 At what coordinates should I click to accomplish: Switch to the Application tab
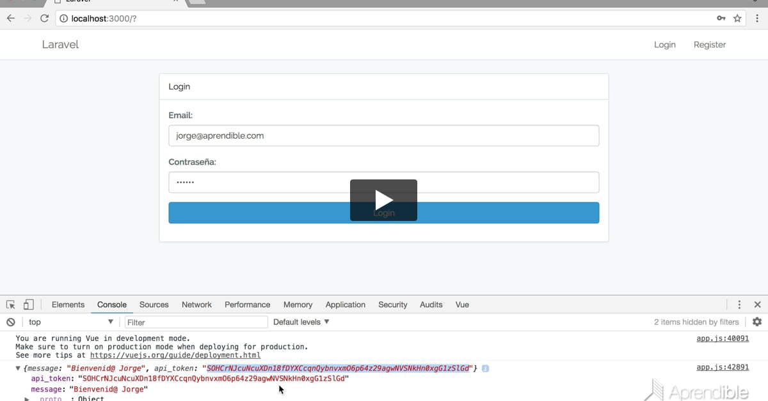tap(345, 305)
